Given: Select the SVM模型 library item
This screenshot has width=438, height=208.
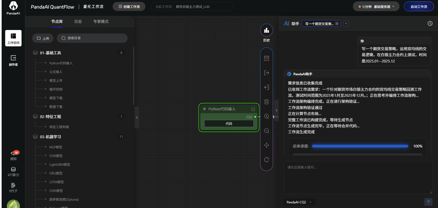Looking at the screenshot, I should point(56,156).
